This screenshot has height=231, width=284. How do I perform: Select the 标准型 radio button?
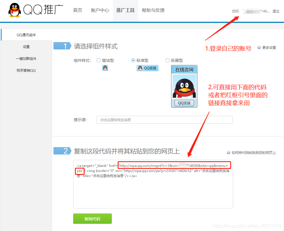pyautogui.click(x=133, y=60)
